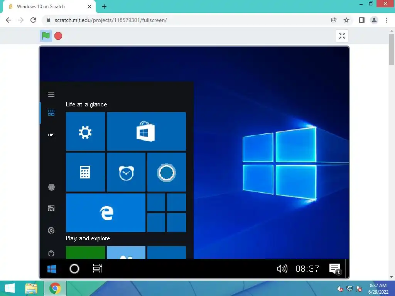Switch to all apps list icon
The image size is (395, 296).
coord(51,135)
